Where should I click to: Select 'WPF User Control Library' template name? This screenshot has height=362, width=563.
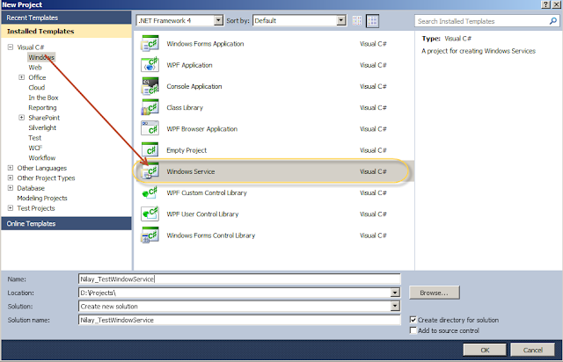pyautogui.click(x=202, y=214)
